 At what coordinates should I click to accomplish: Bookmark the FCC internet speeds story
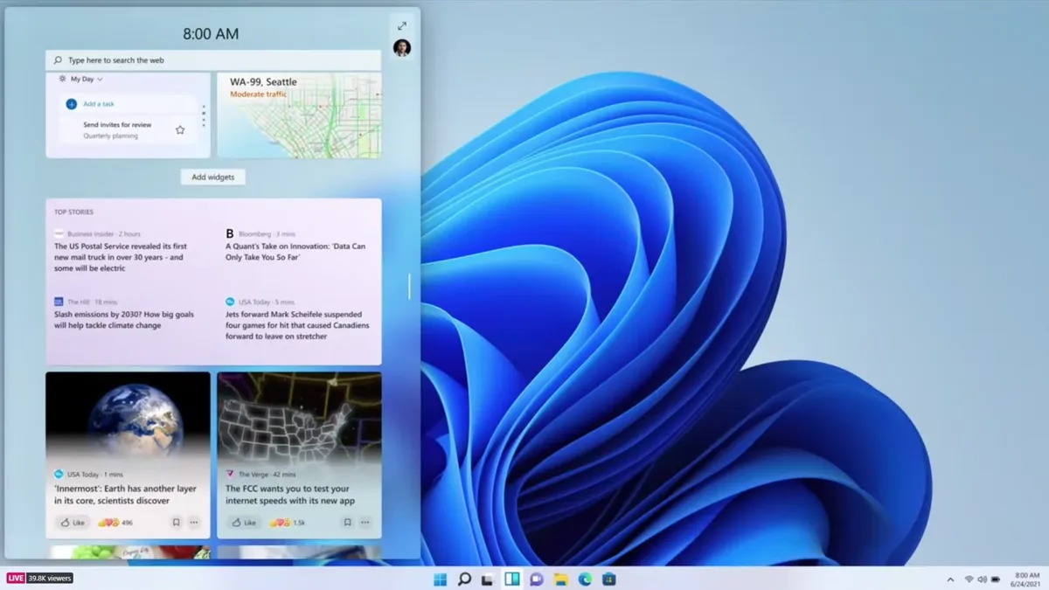click(346, 522)
